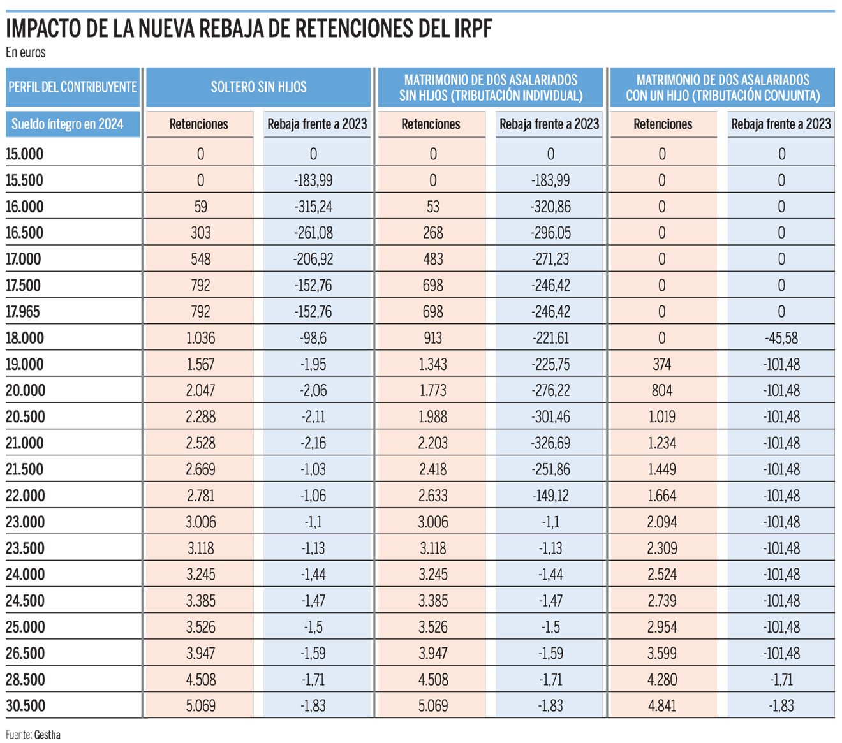
Task: Click the "59" retenciones cell
Action: (200, 207)
